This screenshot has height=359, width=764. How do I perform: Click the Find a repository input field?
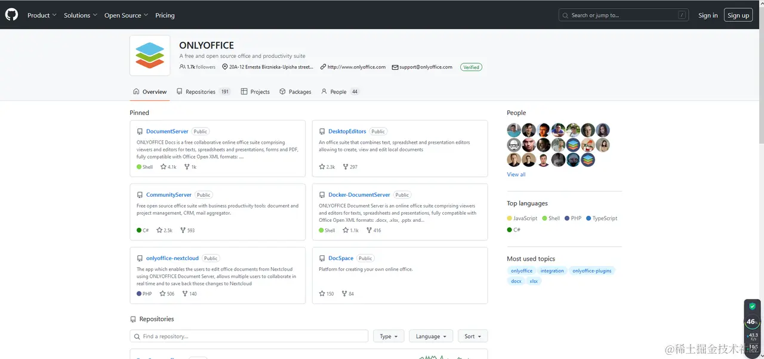249,336
